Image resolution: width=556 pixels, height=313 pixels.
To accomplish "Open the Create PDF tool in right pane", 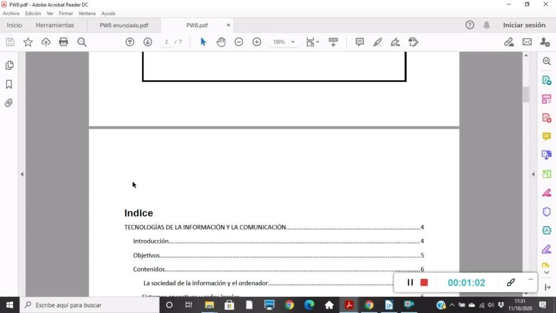I will 546,118.
